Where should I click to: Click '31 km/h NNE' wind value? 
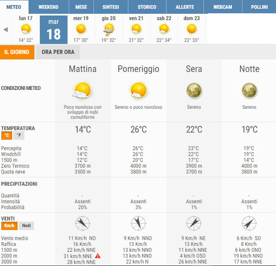click(x=78, y=256)
